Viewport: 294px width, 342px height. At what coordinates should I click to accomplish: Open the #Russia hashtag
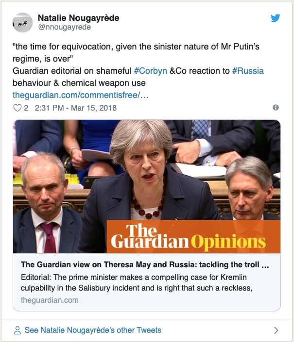pyautogui.click(x=248, y=71)
